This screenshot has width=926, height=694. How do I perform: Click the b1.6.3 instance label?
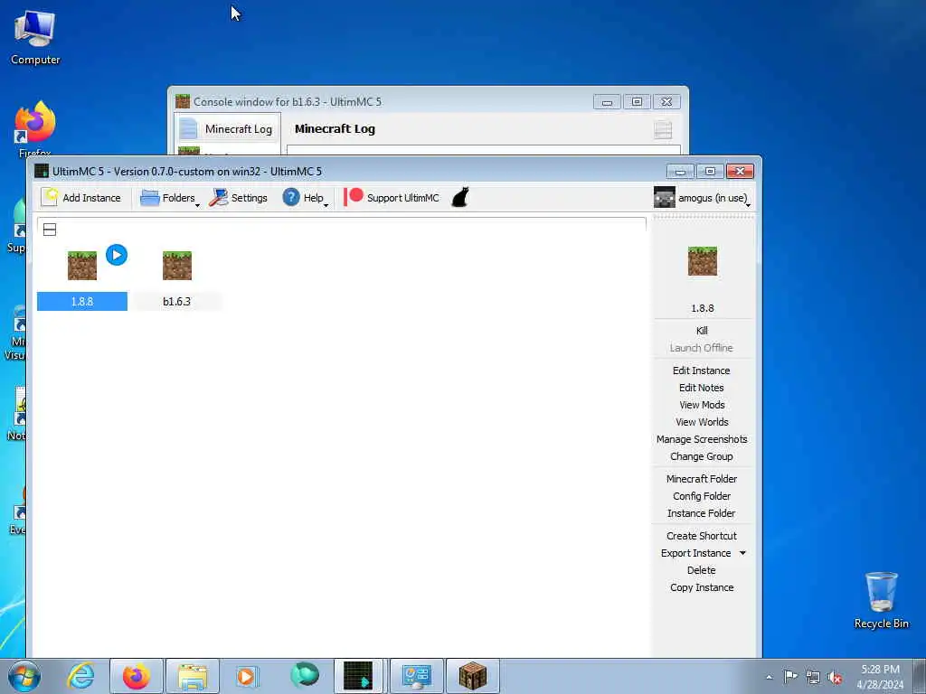tap(176, 301)
